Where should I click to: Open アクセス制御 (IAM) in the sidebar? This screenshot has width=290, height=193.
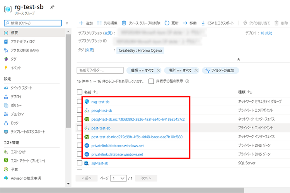(x=25, y=51)
